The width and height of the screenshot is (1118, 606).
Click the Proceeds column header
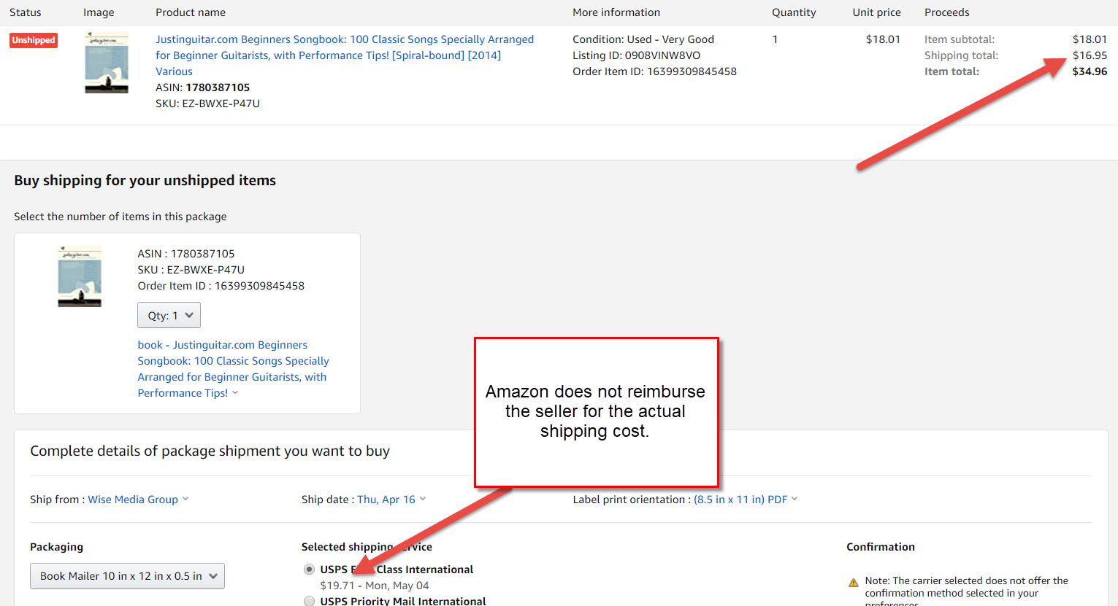947,12
